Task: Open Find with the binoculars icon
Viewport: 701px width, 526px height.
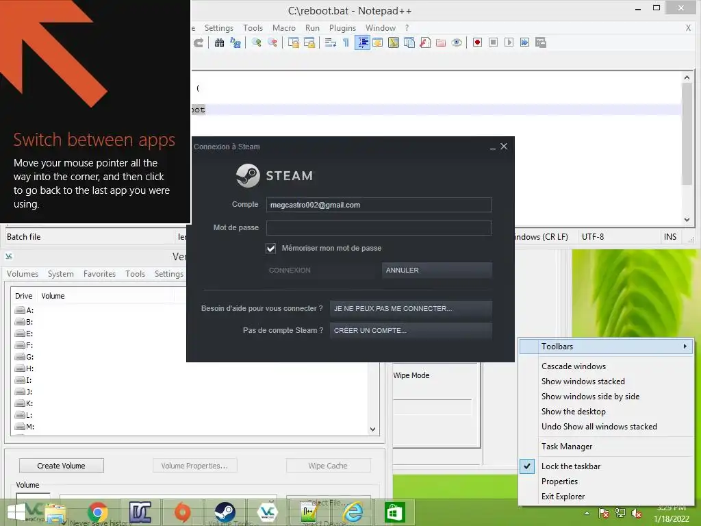Action: click(219, 42)
